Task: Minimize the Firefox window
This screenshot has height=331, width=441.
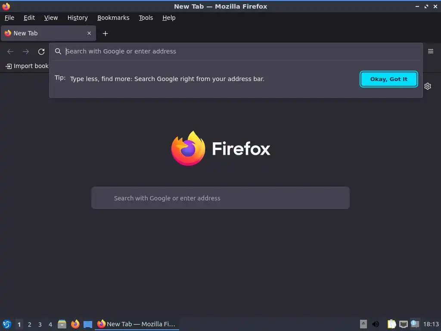Action: click(x=417, y=6)
